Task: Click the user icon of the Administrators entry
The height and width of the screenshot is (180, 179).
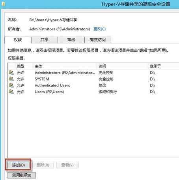Action: (x=11, y=73)
